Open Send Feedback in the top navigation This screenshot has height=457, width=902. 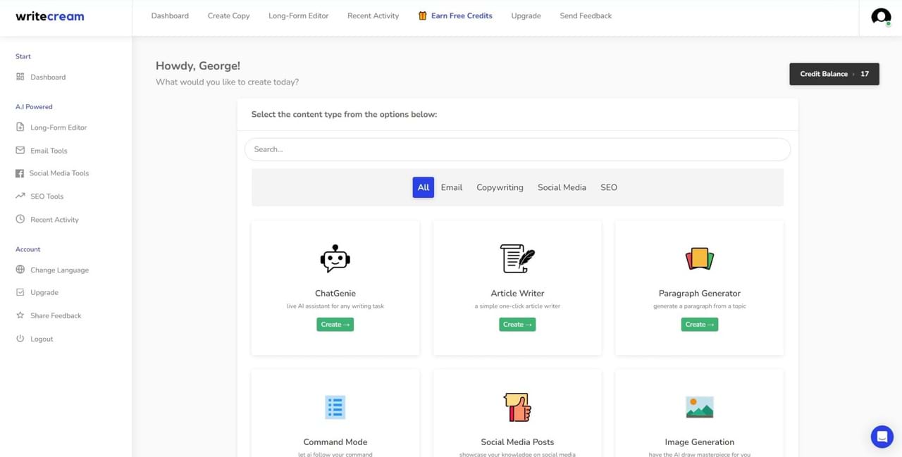(586, 15)
